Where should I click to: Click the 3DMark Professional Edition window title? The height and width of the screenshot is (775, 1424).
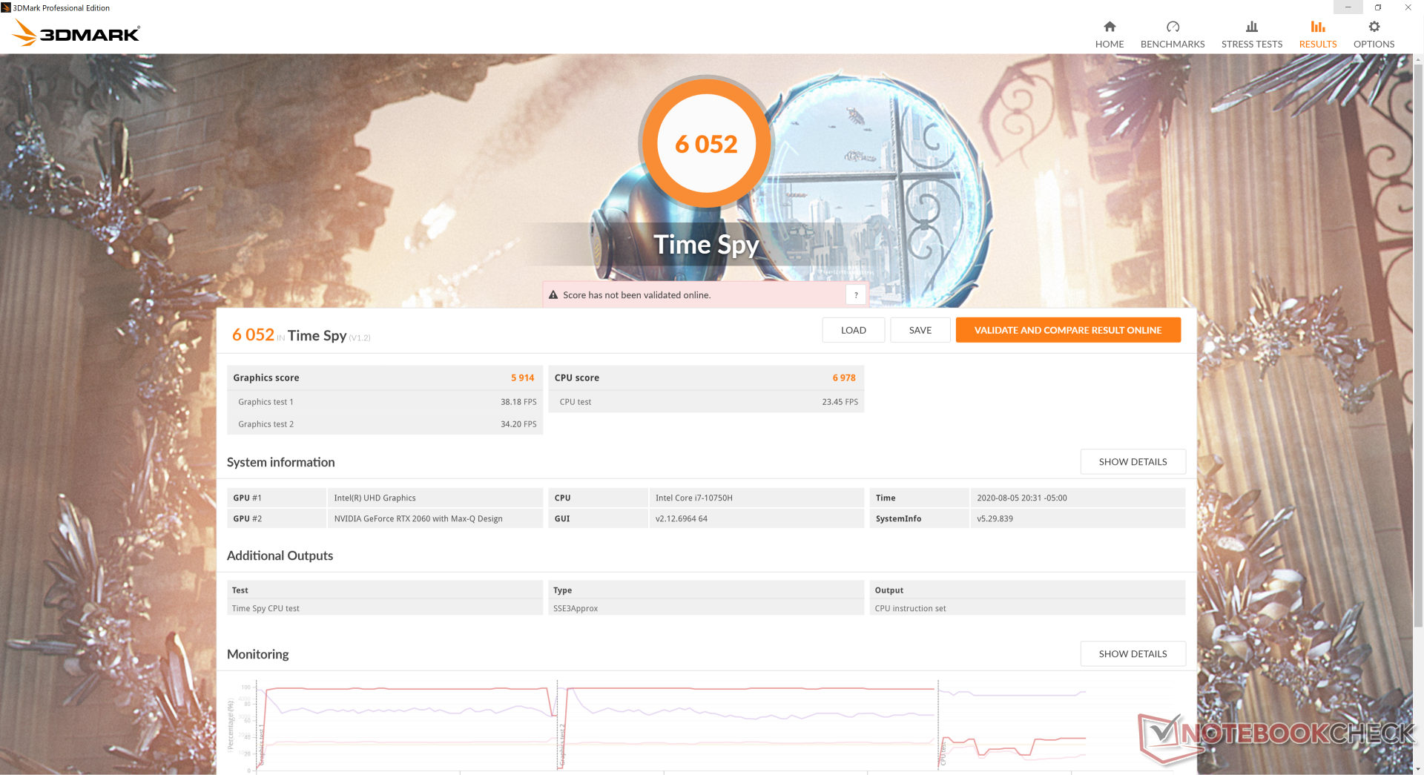[x=61, y=8]
